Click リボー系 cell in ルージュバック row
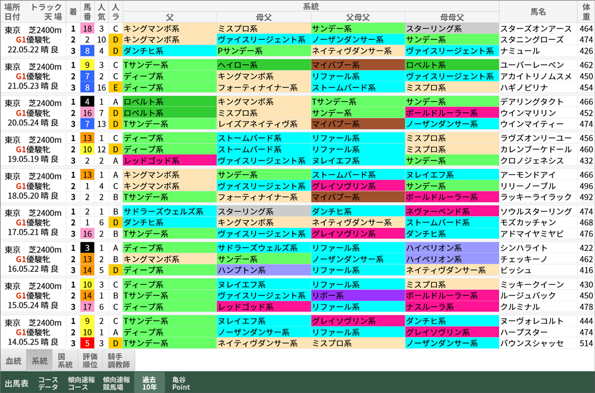Viewport: 595px width, 393px height. 358,295
